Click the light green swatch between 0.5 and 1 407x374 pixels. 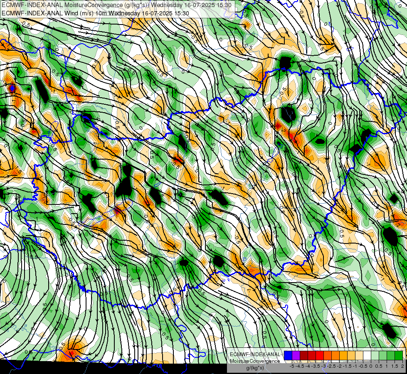tap(383, 356)
